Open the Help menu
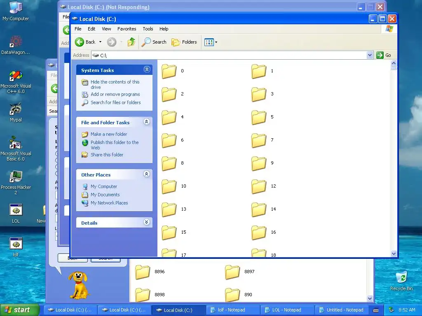This screenshot has width=422, height=316. (164, 29)
